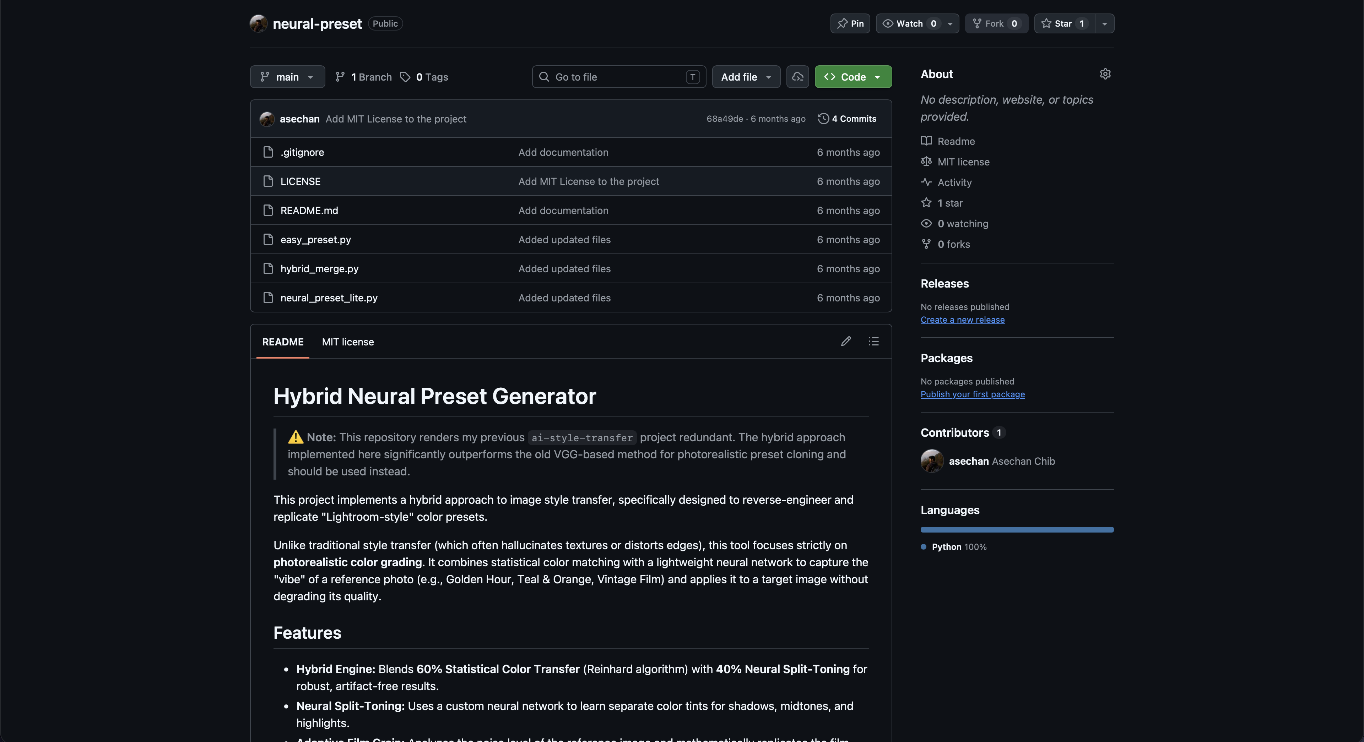
Task: Open the main branch selector dropdown
Action: (287, 77)
